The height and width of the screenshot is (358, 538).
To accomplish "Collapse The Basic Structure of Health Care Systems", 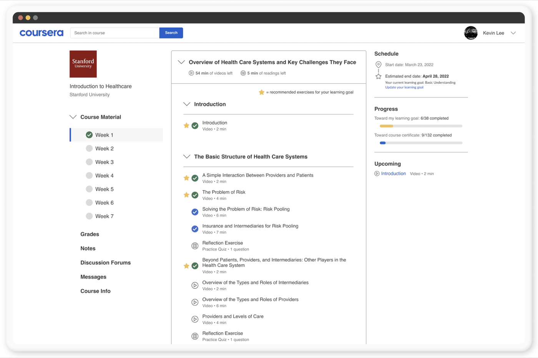I will click(x=187, y=157).
